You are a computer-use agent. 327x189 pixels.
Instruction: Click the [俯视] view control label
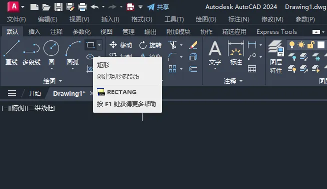(x=18, y=108)
